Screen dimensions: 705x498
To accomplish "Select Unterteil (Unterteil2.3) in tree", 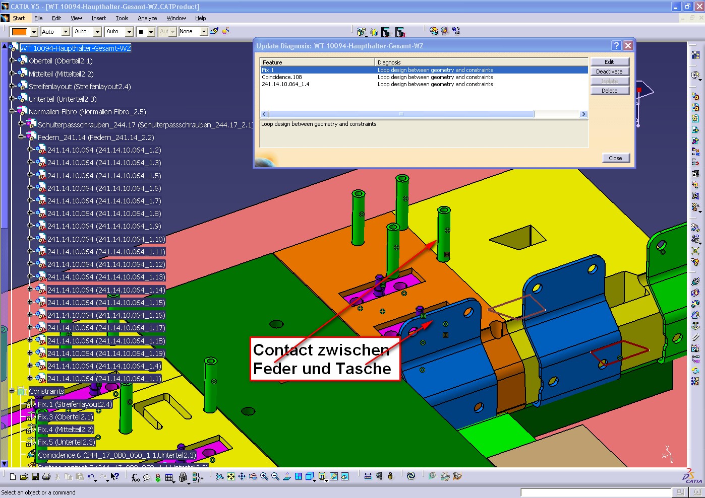I will [63, 99].
